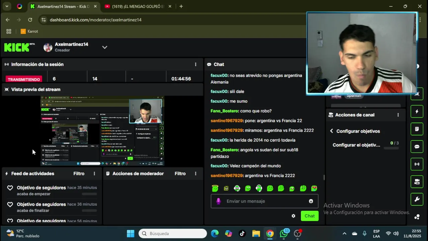The image size is (428, 241).
Task: Click the Kick logo
Action: (x=19, y=47)
